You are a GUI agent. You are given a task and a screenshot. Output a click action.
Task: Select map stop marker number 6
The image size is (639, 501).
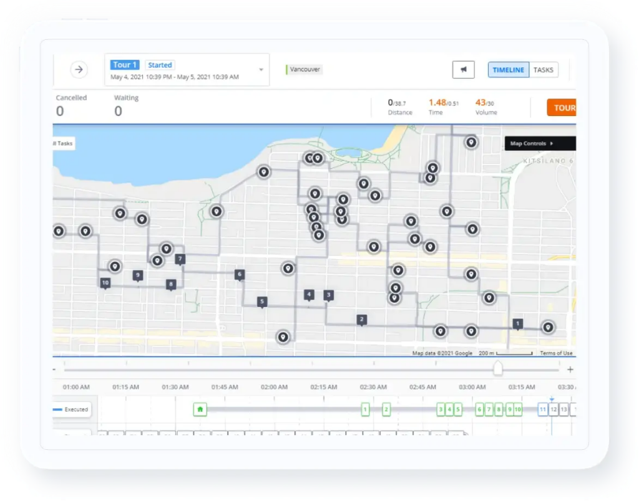tap(238, 274)
